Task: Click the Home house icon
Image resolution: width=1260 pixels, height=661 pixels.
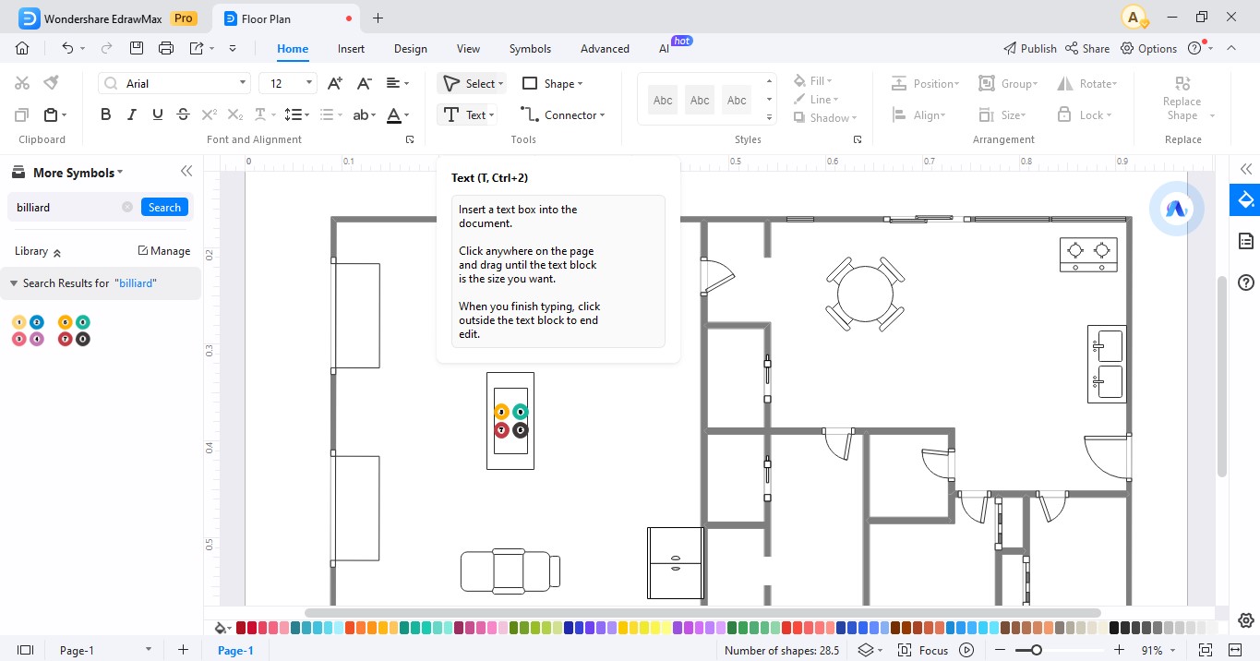Action: (x=22, y=48)
